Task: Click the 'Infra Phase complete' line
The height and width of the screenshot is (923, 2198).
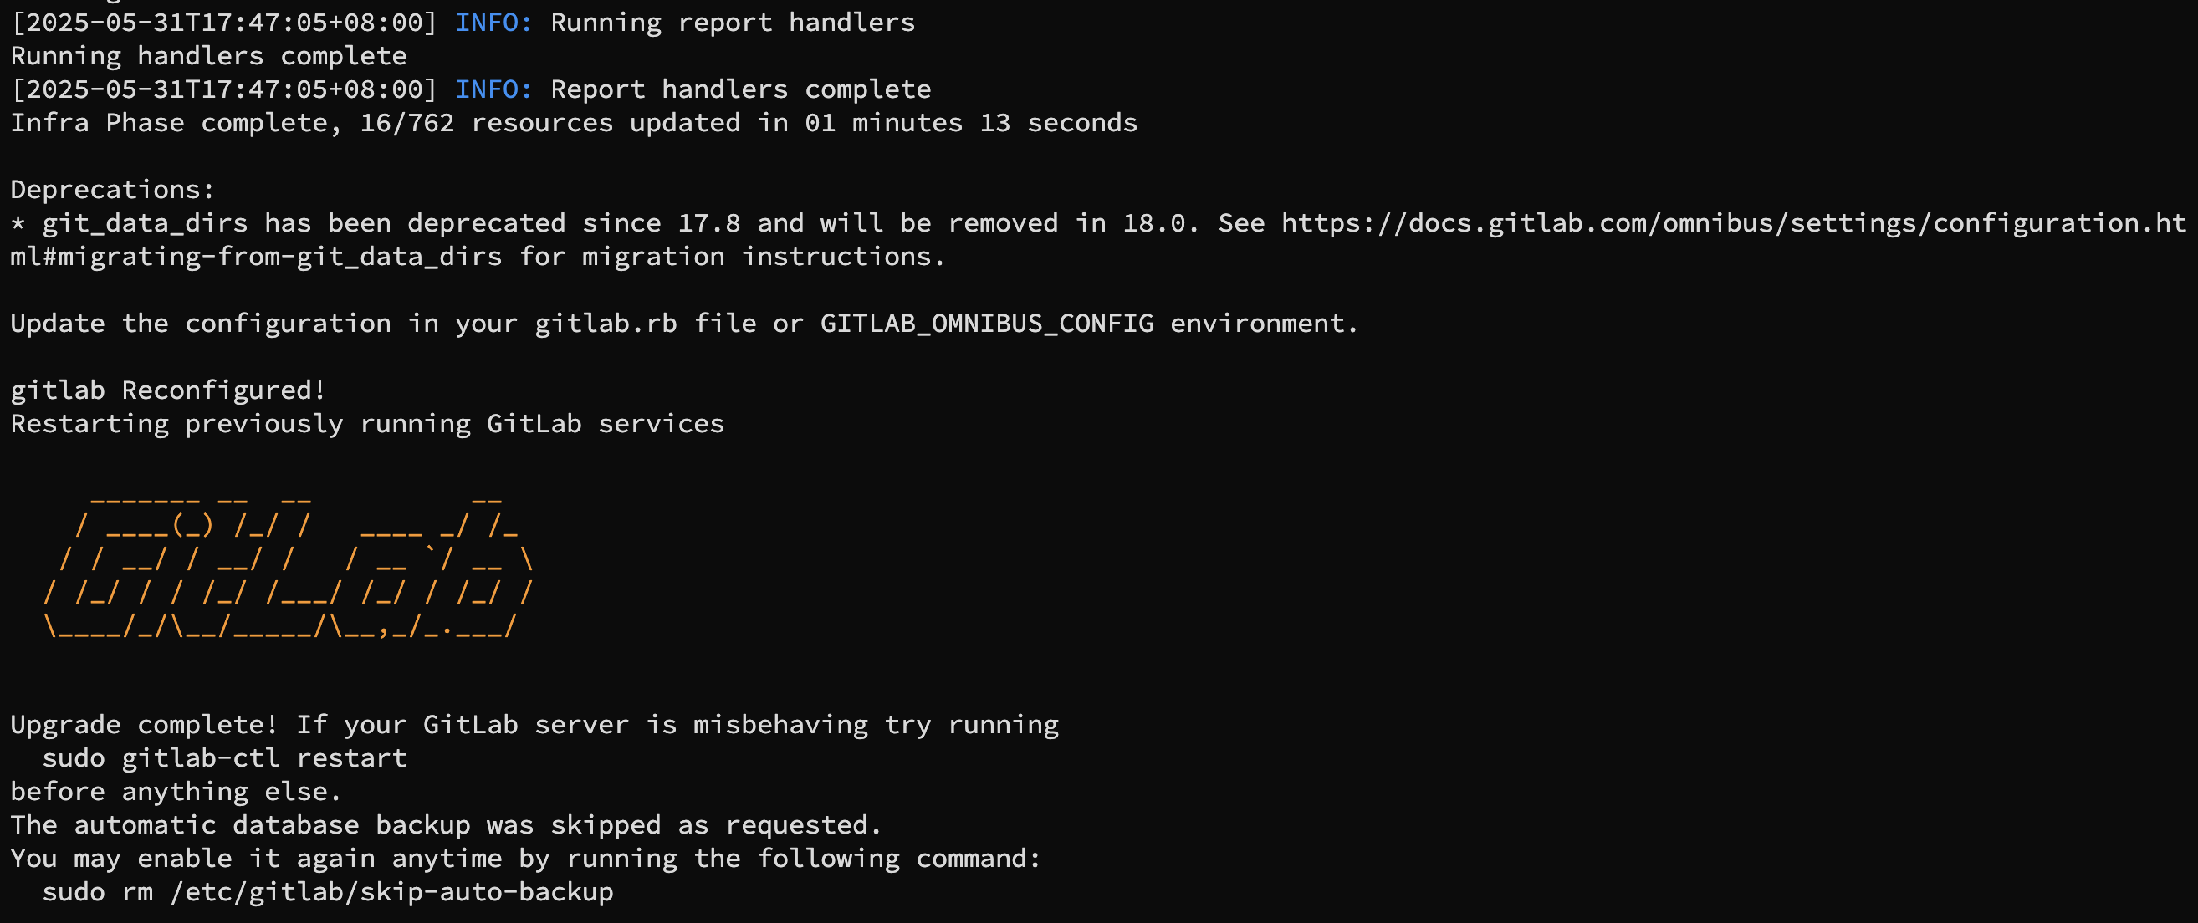Action: pos(574,123)
